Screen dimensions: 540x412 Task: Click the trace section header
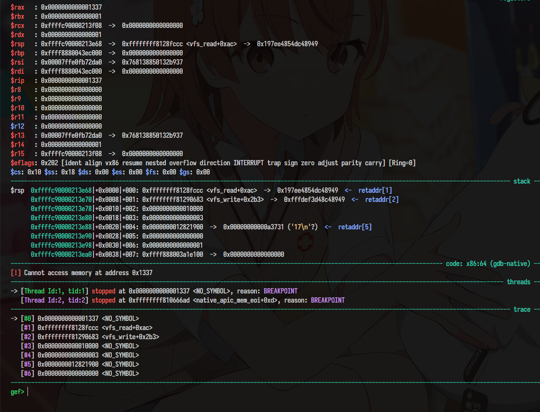pos(522,309)
